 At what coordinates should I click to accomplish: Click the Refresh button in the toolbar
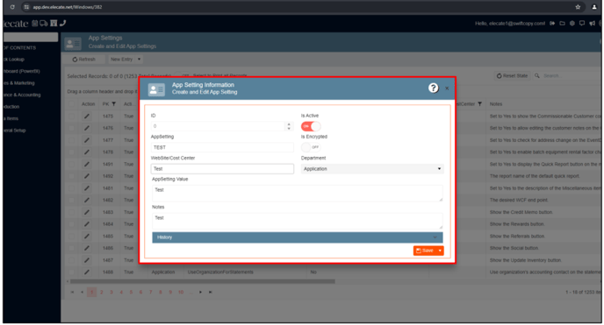84,60
